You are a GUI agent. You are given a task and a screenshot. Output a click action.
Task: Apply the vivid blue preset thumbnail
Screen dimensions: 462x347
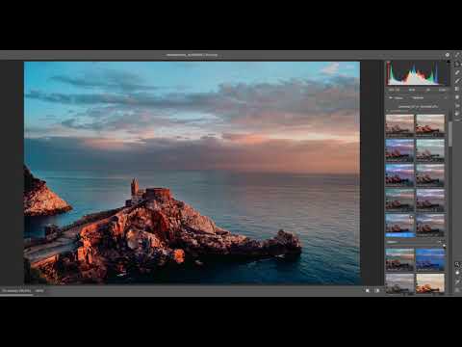pyautogui.click(x=430, y=259)
